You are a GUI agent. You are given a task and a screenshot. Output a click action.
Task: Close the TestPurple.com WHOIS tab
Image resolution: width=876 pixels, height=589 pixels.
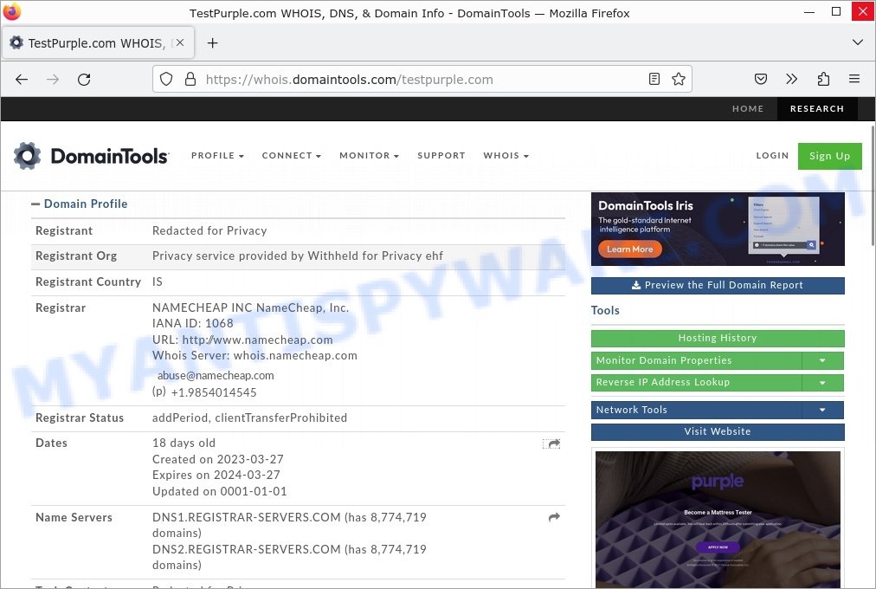(180, 42)
